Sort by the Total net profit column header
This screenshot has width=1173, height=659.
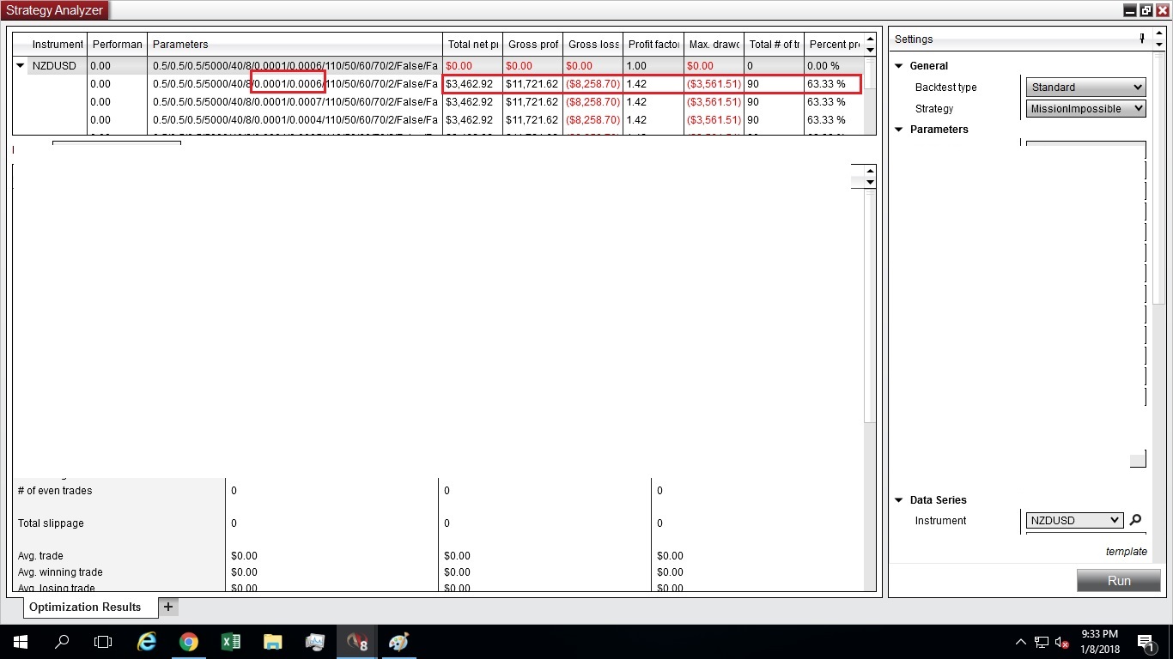point(472,45)
